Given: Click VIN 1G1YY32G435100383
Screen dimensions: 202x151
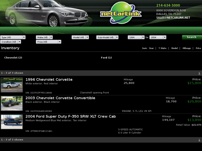Looking at the screenshot, I should [x=39, y=111].
